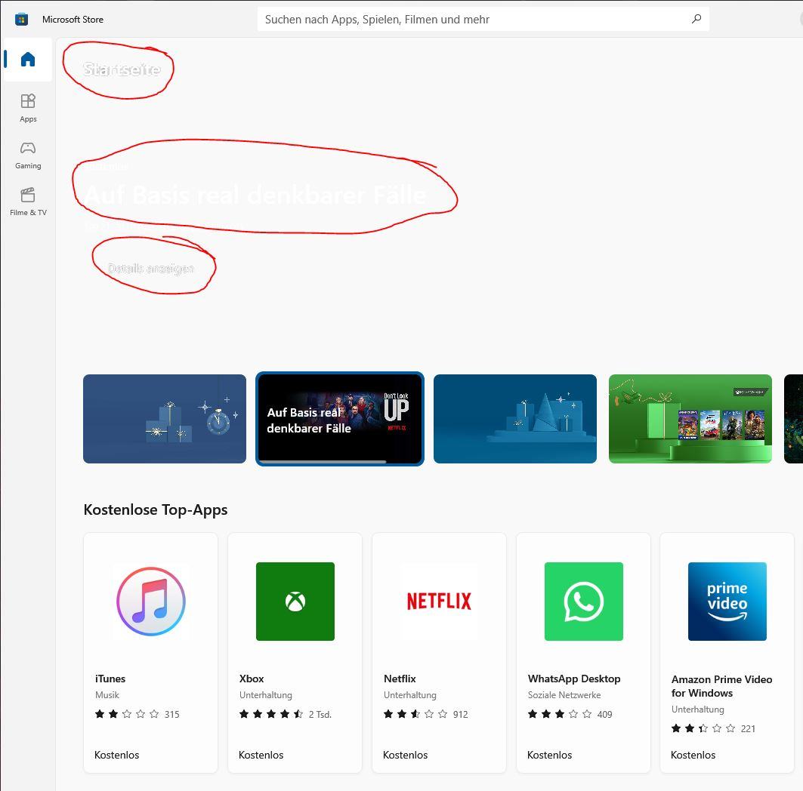
Task: Select the blue christmas tree carousel thumbnail
Action: pos(514,419)
